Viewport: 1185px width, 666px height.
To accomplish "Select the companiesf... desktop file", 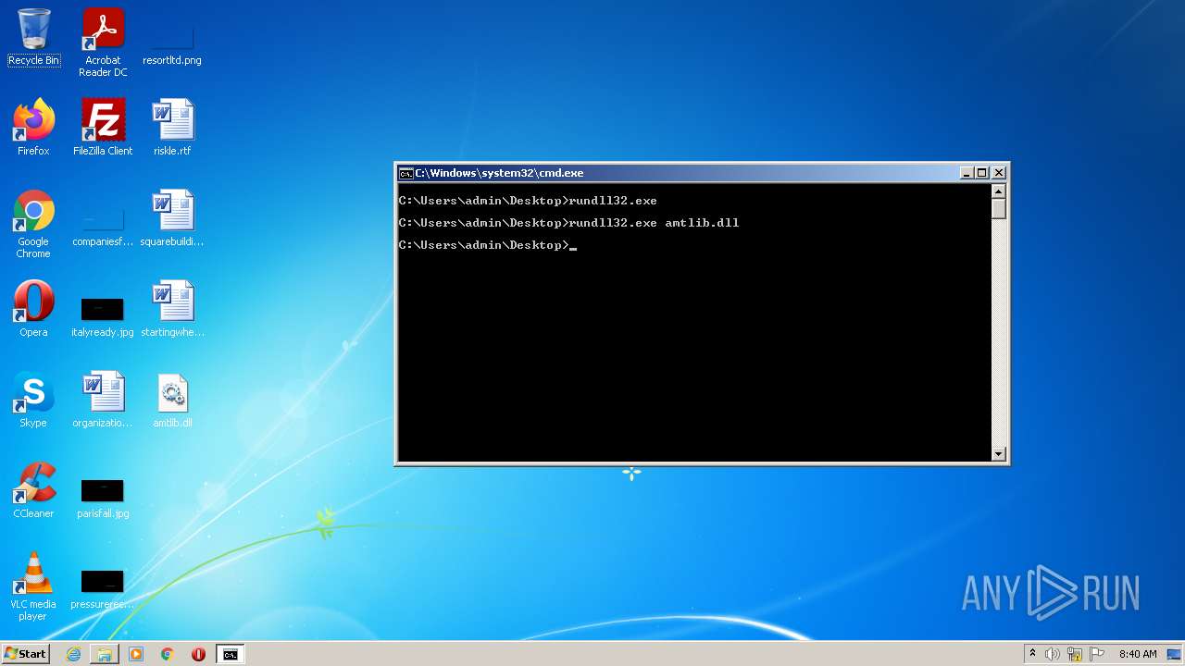I will point(103,225).
